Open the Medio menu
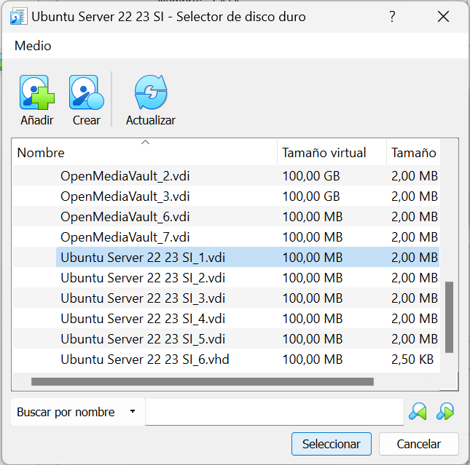 [33, 46]
